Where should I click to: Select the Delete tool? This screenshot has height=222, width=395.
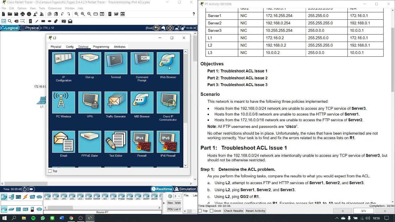tap(16, 21)
